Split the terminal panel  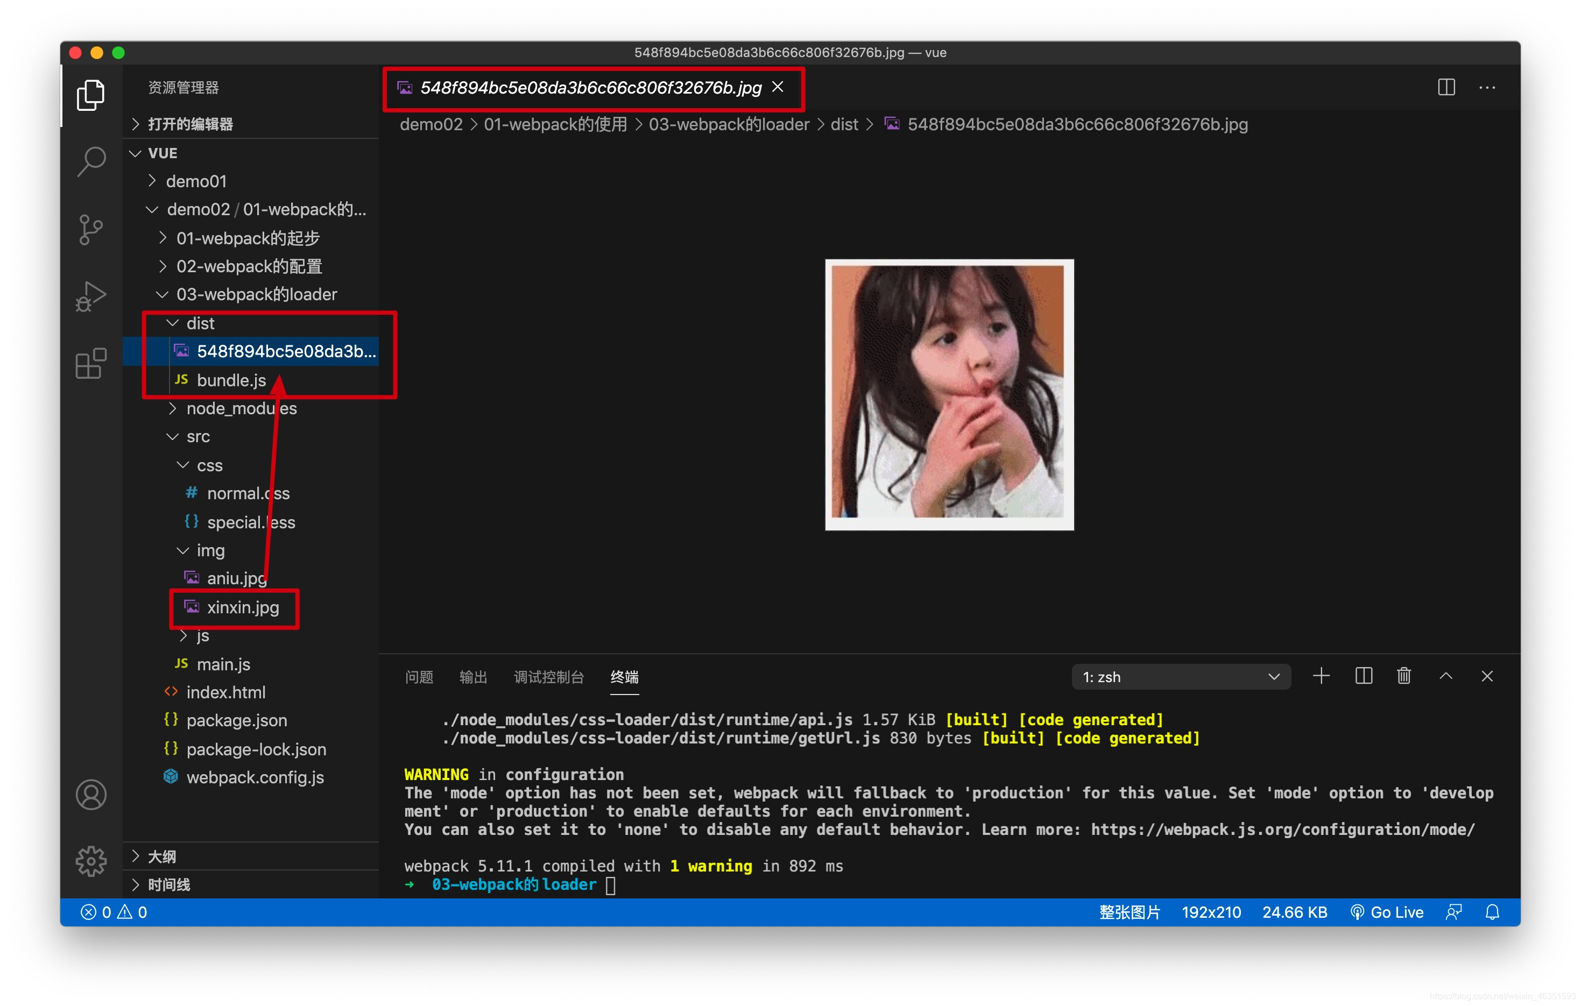point(1363,676)
